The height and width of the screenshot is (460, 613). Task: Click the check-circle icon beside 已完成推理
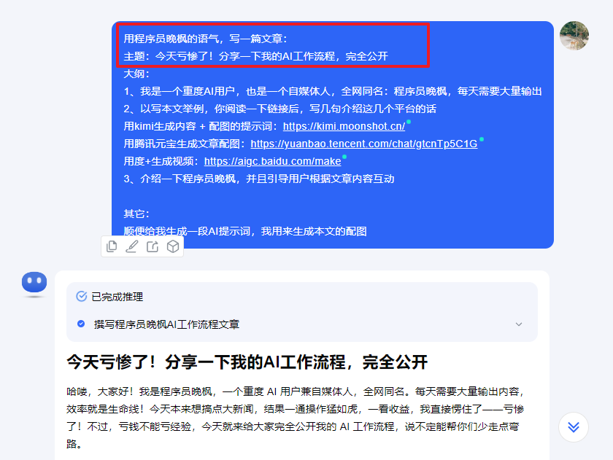(81, 297)
